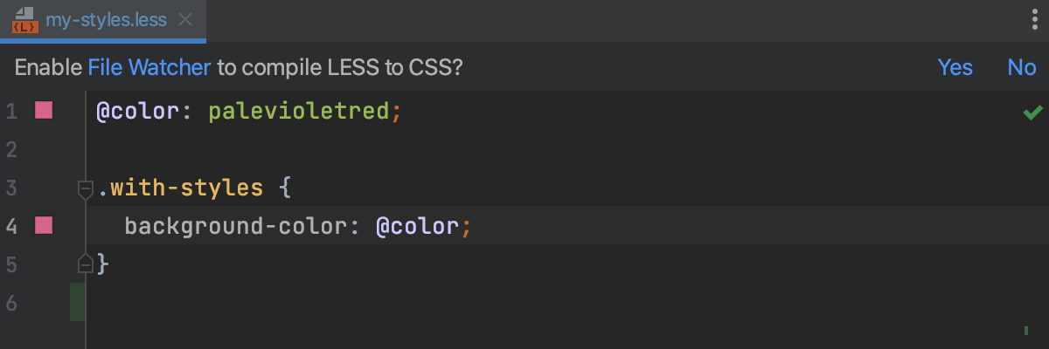1049x349 pixels.
Task: Click the green inspection checkmark icon
Action: (1032, 112)
